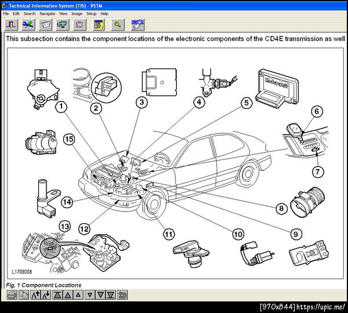Open the Setup menu

coord(91,14)
